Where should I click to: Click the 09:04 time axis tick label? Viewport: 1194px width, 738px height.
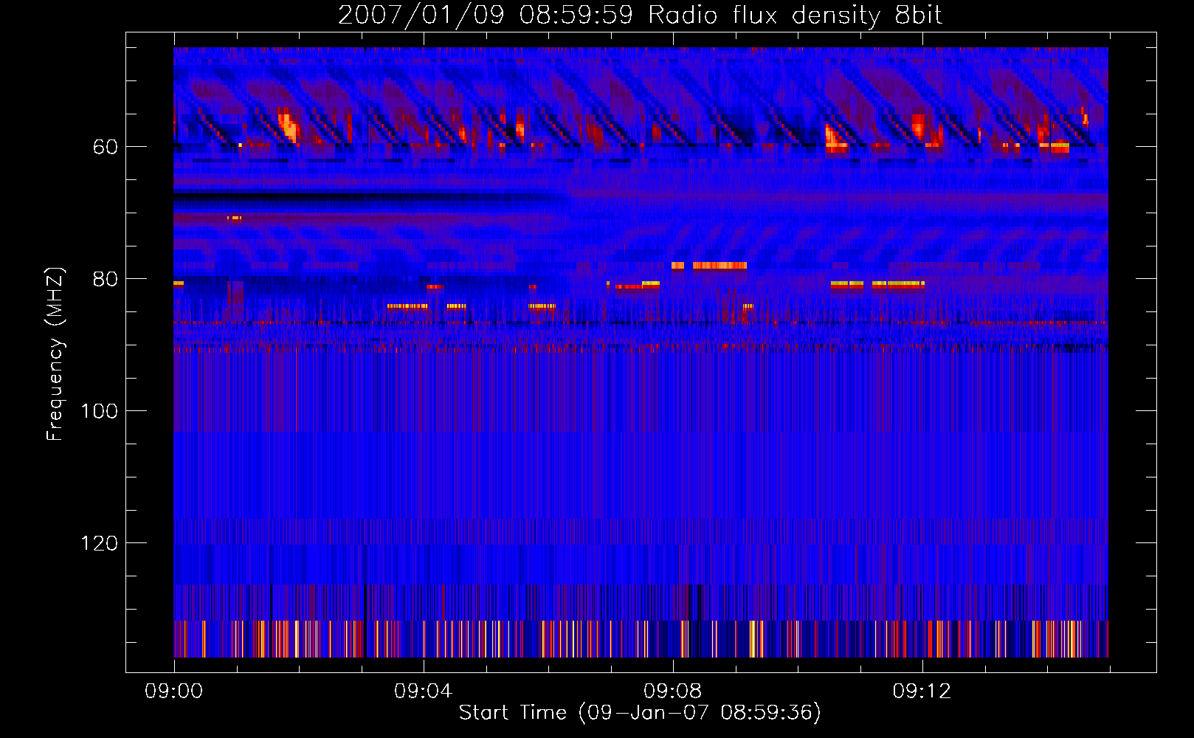click(423, 692)
